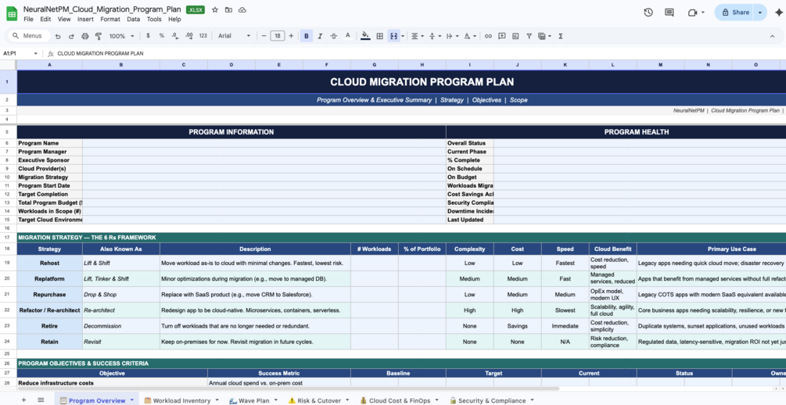The image size is (786, 405).
Task: Open merge cells options arrow
Action: (403, 36)
